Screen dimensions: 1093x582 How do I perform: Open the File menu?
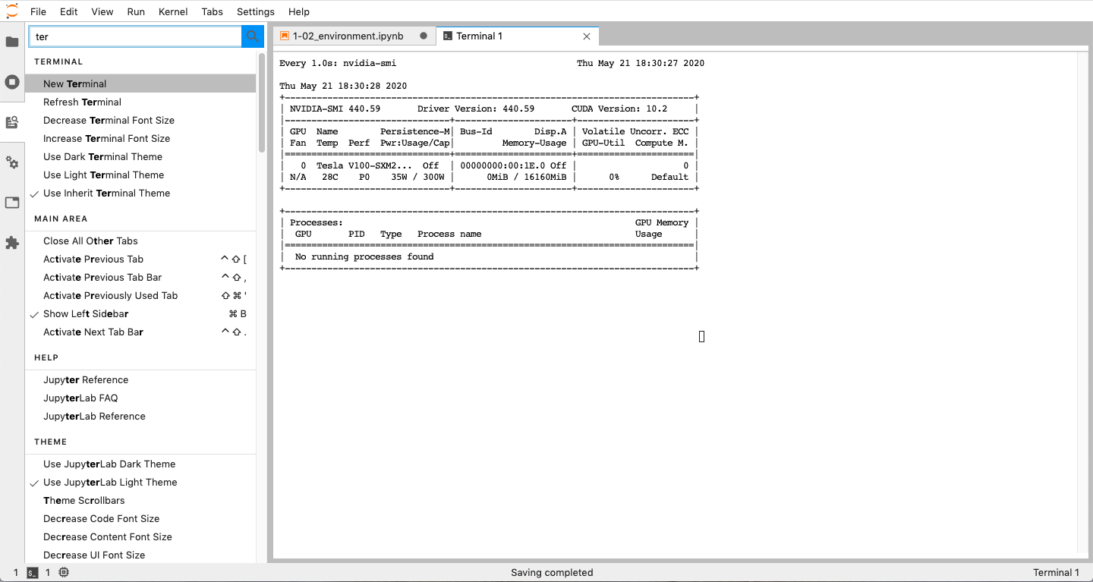[x=38, y=11]
